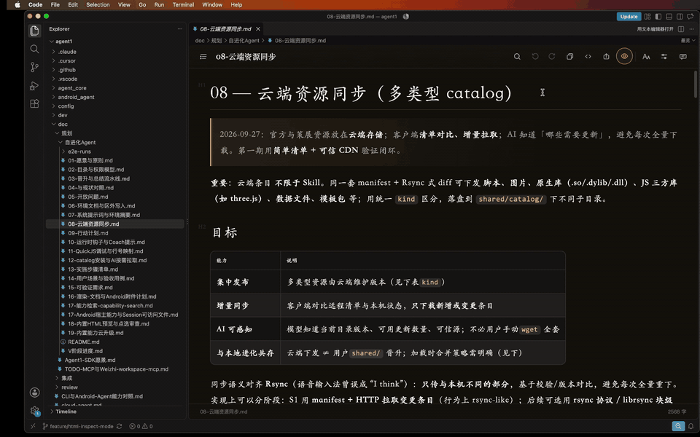Click the source code brackets icon
The height and width of the screenshot is (437, 700).
(588, 57)
